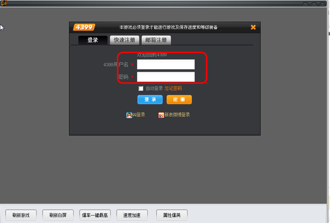Choose the QQ登录 link text
The image size is (330, 223).
coord(139,115)
